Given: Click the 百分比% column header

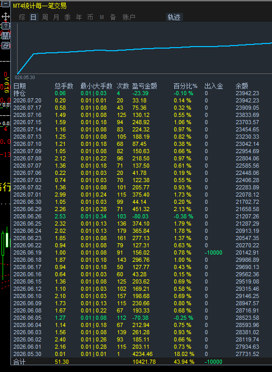Looking at the screenshot, I should coord(186,86).
